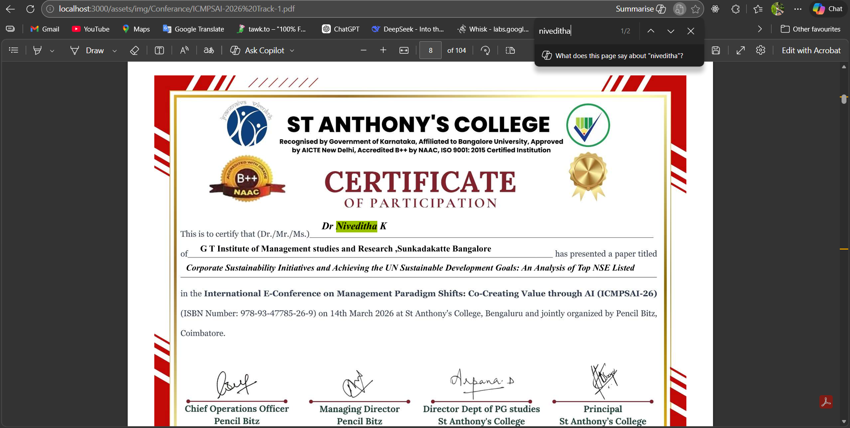
Task: Expand the Draw tool options arrow
Action: (x=115, y=51)
